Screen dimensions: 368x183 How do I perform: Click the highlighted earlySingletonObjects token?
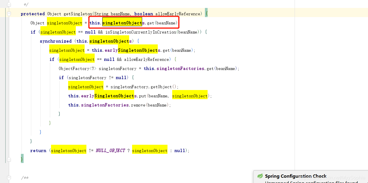click(x=138, y=50)
